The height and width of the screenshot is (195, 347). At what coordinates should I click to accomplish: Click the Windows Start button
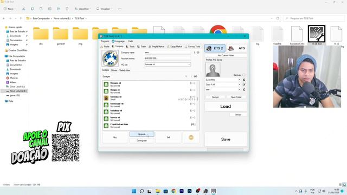134,191
